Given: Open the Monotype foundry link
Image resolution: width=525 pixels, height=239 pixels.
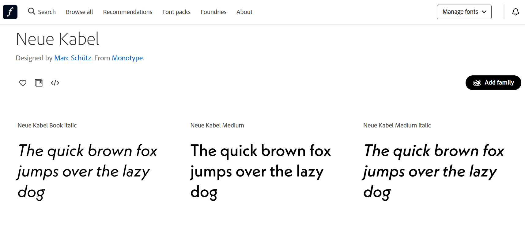Looking at the screenshot, I should (127, 58).
